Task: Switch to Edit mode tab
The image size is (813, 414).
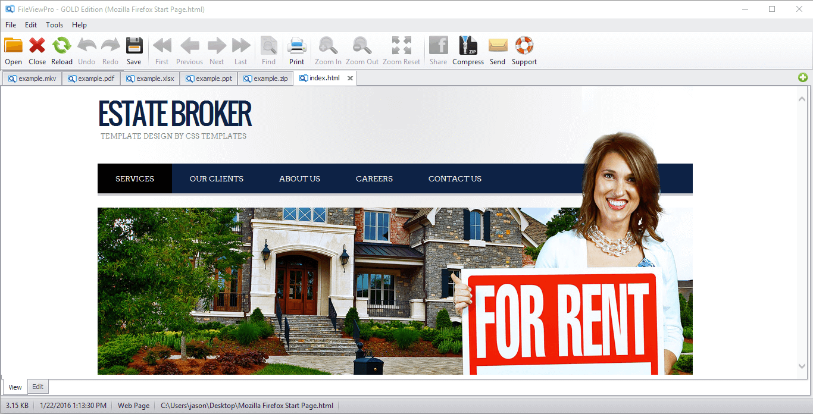Action: tap(37, 387)
